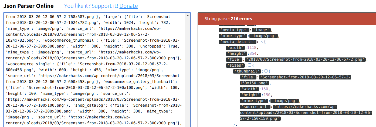The height and width of the screenshot is (127, 376).
Task: Click inside the JSON input text area
Action: pos(94,70)
